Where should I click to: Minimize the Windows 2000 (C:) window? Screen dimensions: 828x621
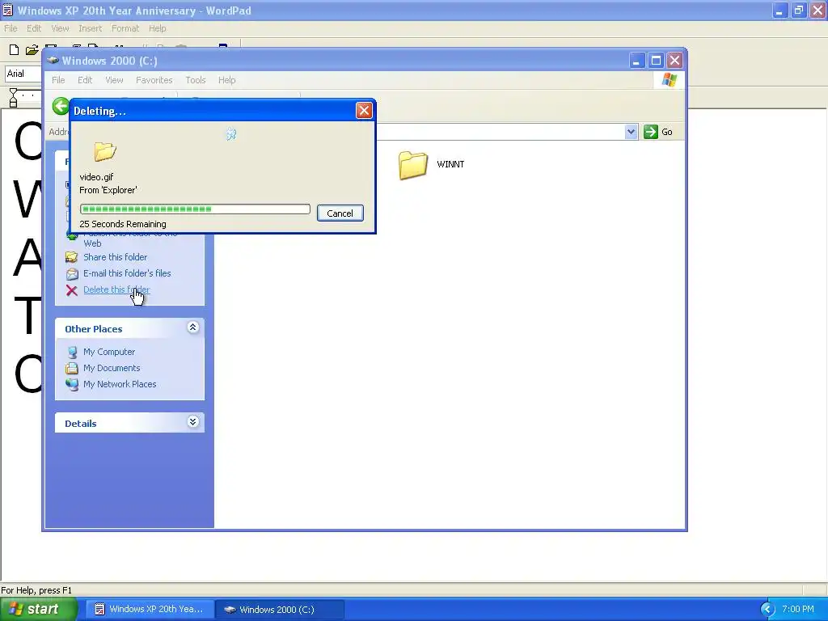coord(637,61)
